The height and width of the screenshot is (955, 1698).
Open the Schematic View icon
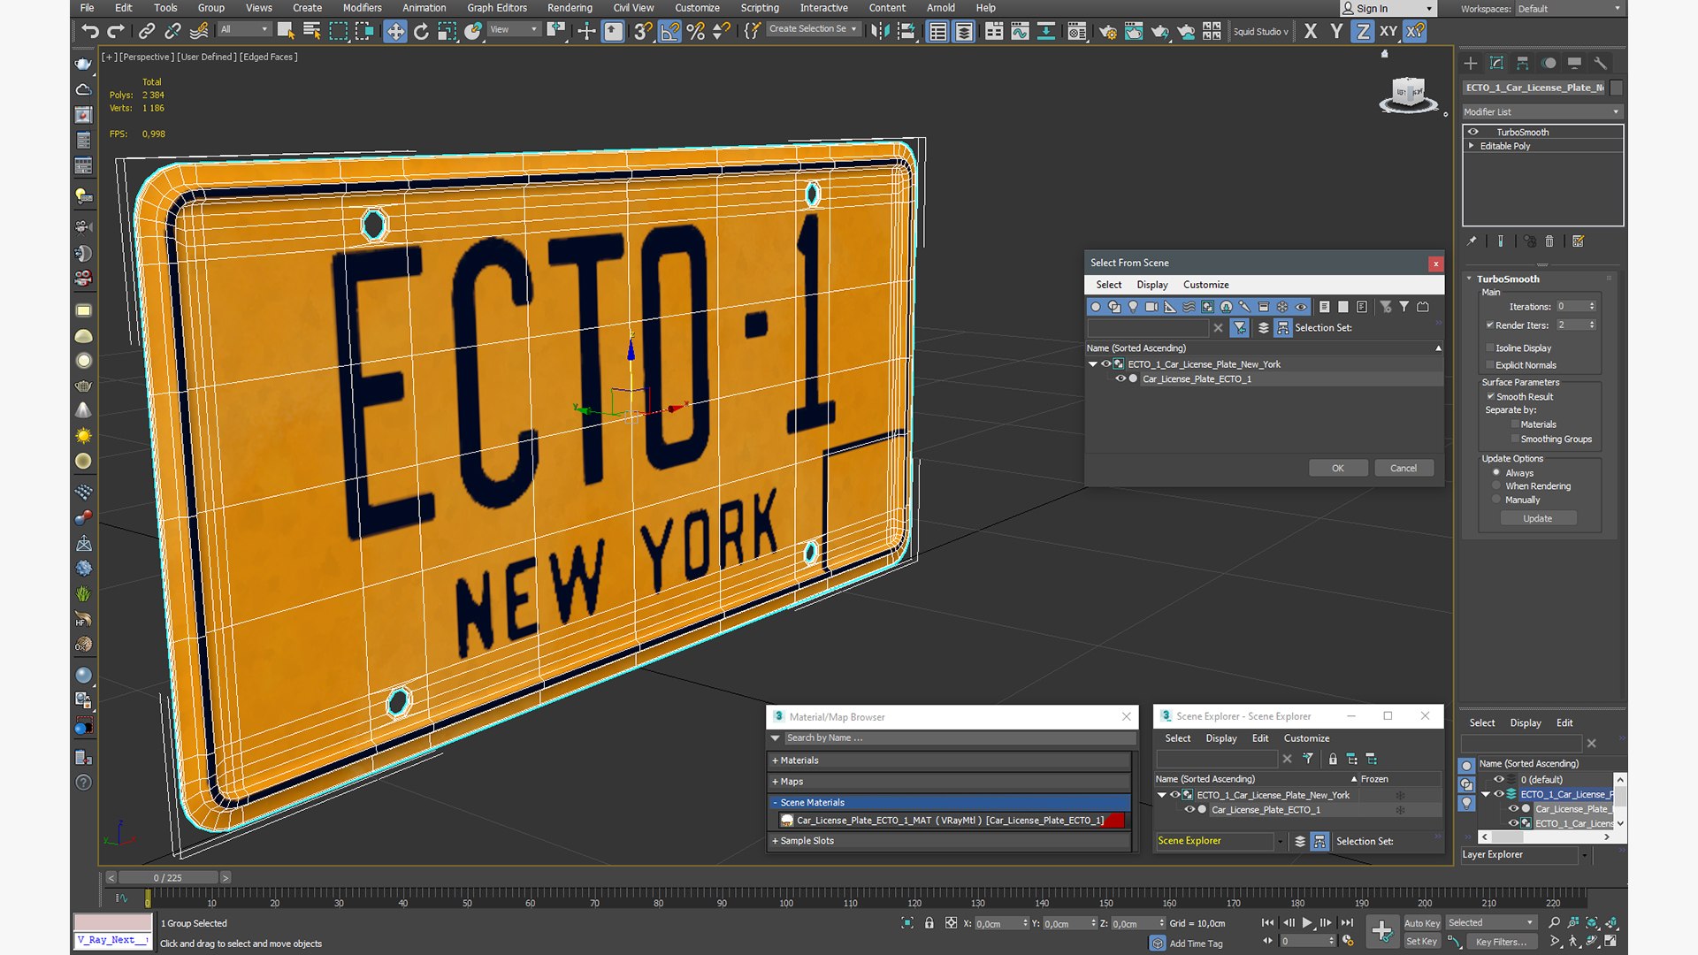(1045, 32)
